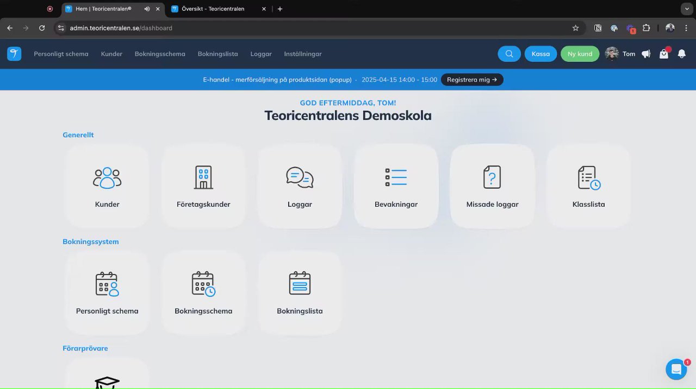
Task: Reload the page
Action: point(42,28)
